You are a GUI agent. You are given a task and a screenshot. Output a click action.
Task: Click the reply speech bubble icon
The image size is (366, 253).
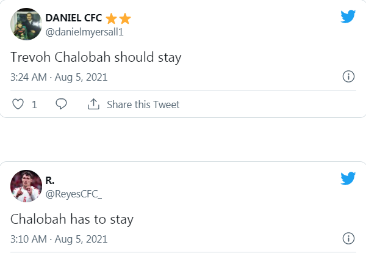(61, 105)
